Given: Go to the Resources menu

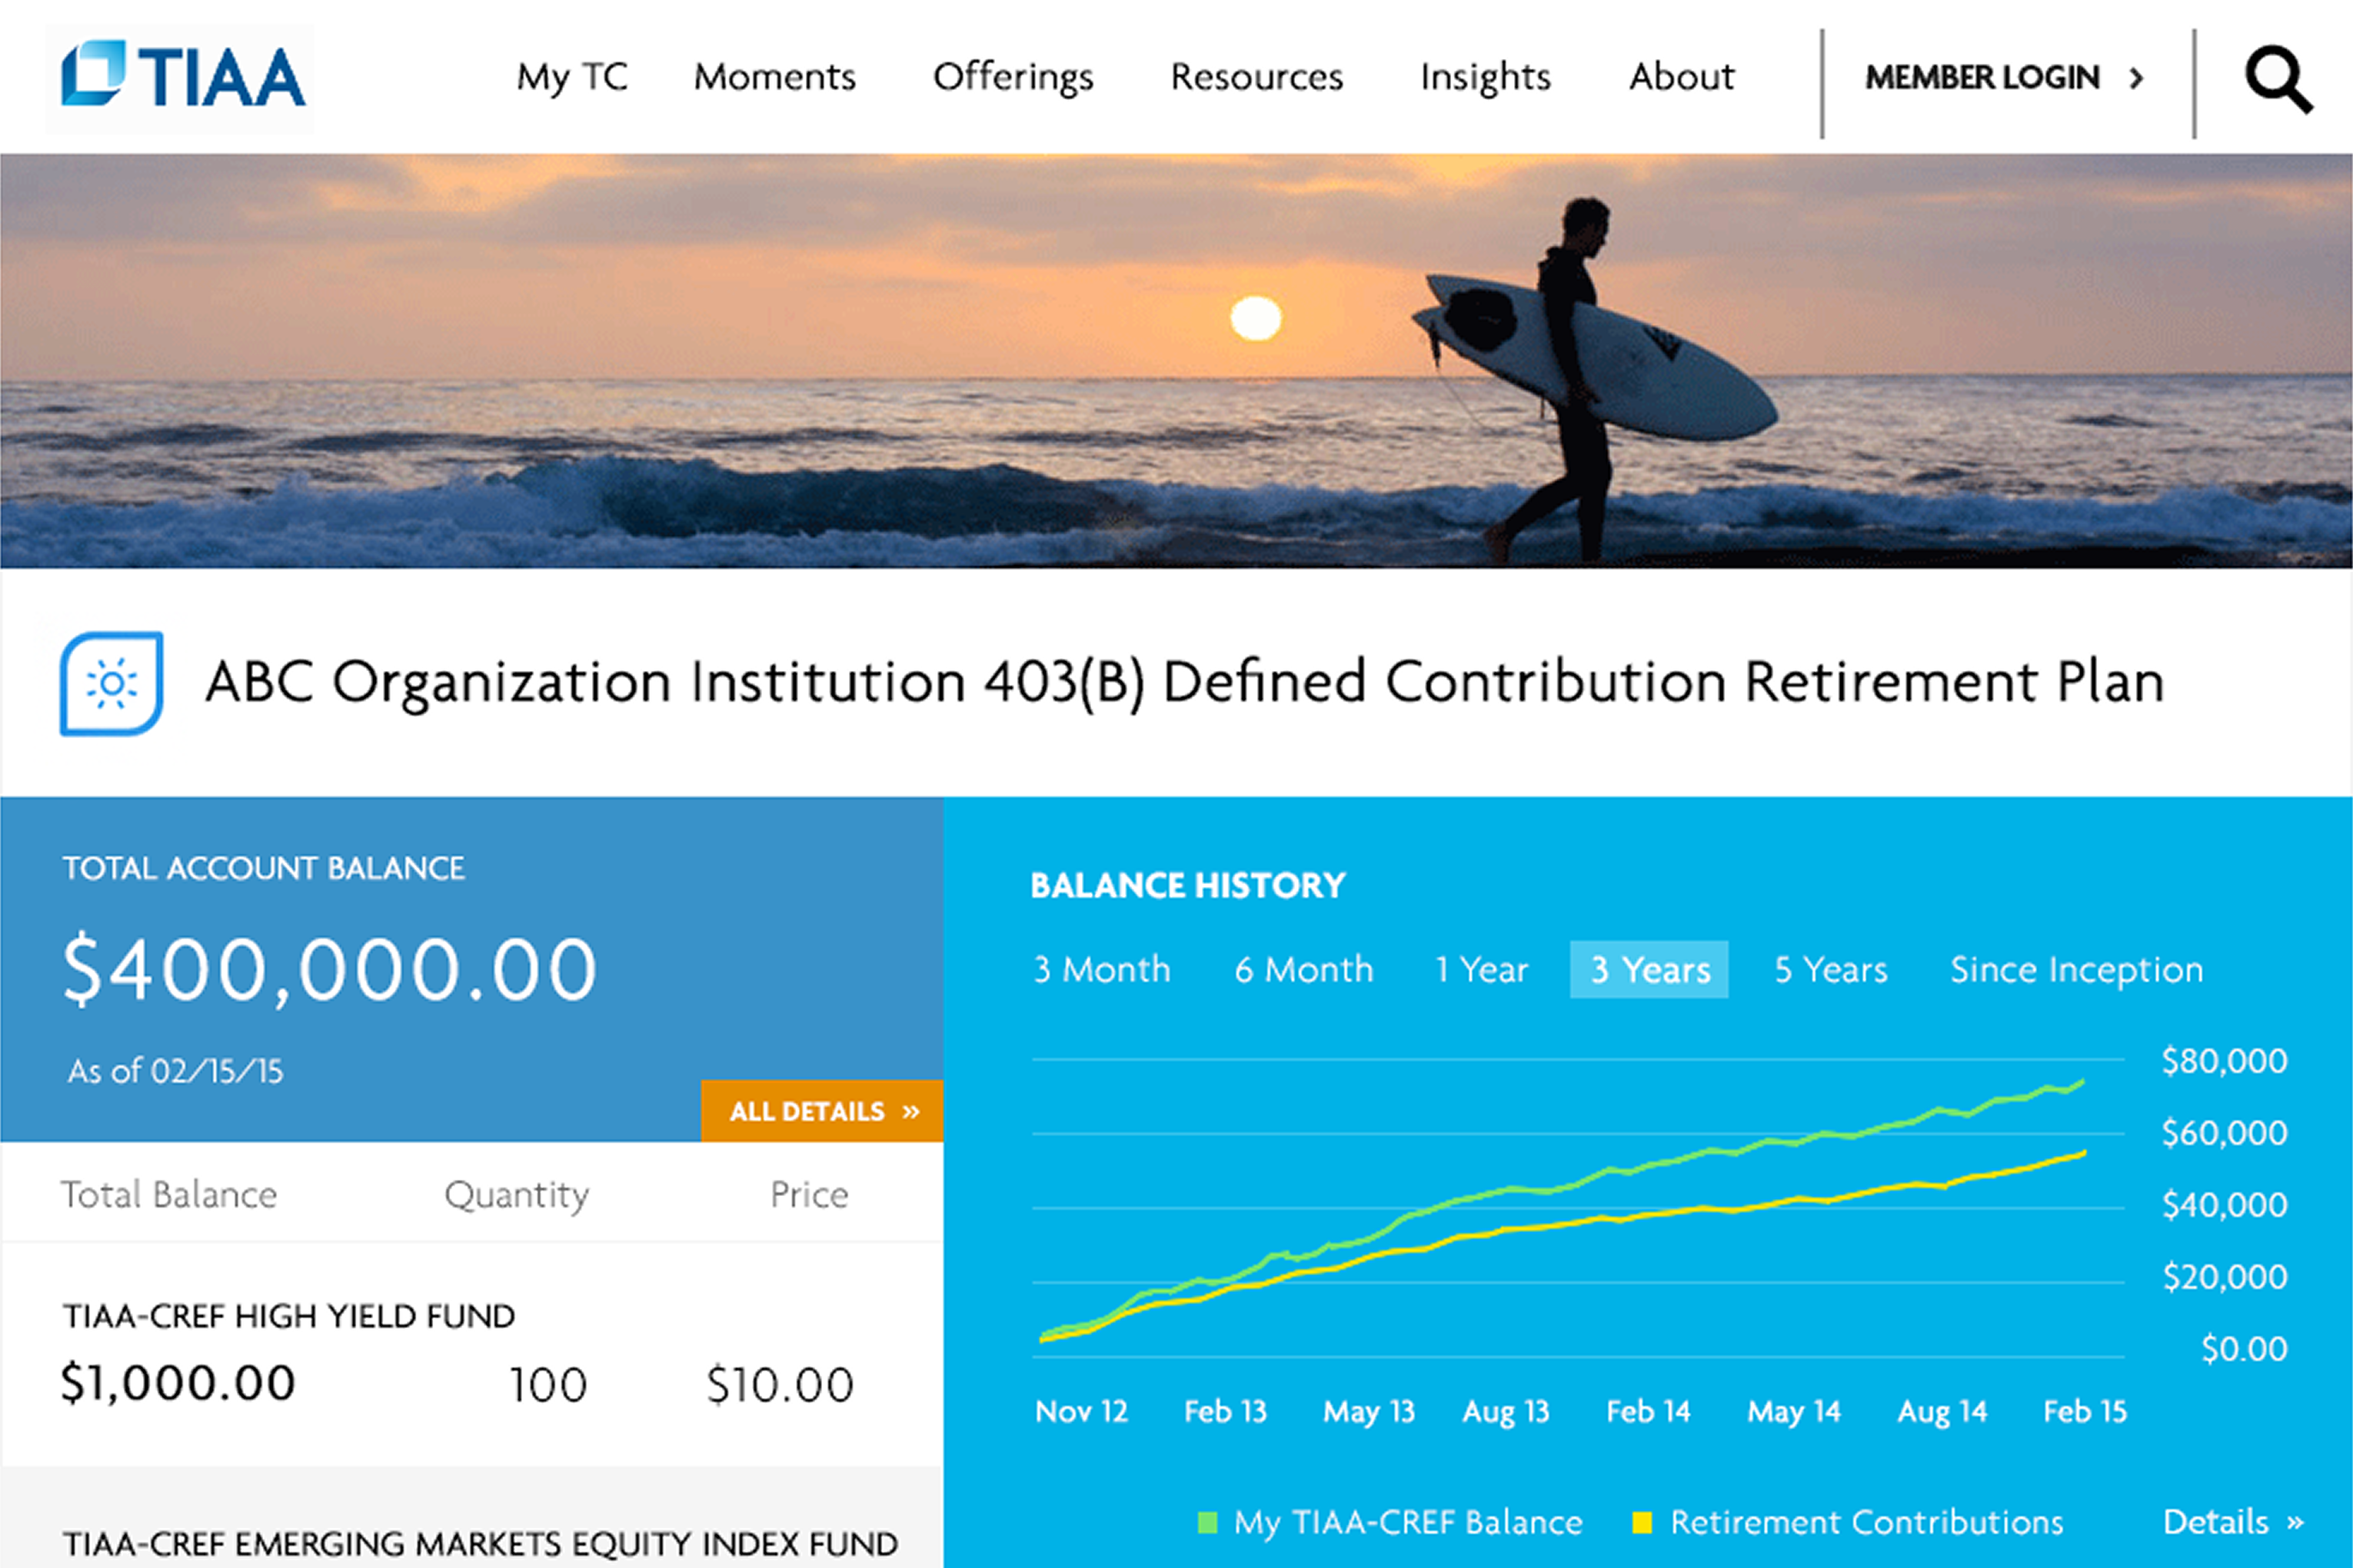Looking at the screenshot, I should coord(1256,77).
